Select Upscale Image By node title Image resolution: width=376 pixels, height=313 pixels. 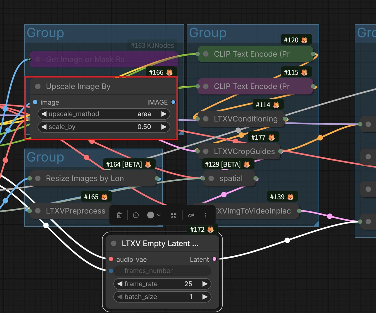click(x=78, y=86)
